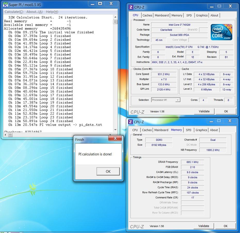240x233 pixels.
Task: Confirm the PI calculation is done dialog with OK
Action: 108,171
